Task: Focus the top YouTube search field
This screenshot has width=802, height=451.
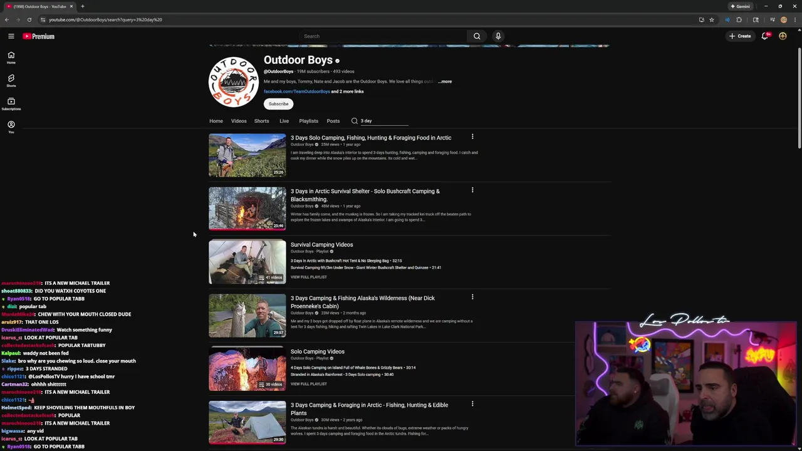Action: [x=383, y=36]
